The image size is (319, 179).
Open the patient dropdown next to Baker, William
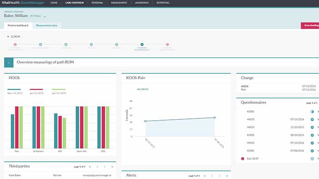[45, 16]
